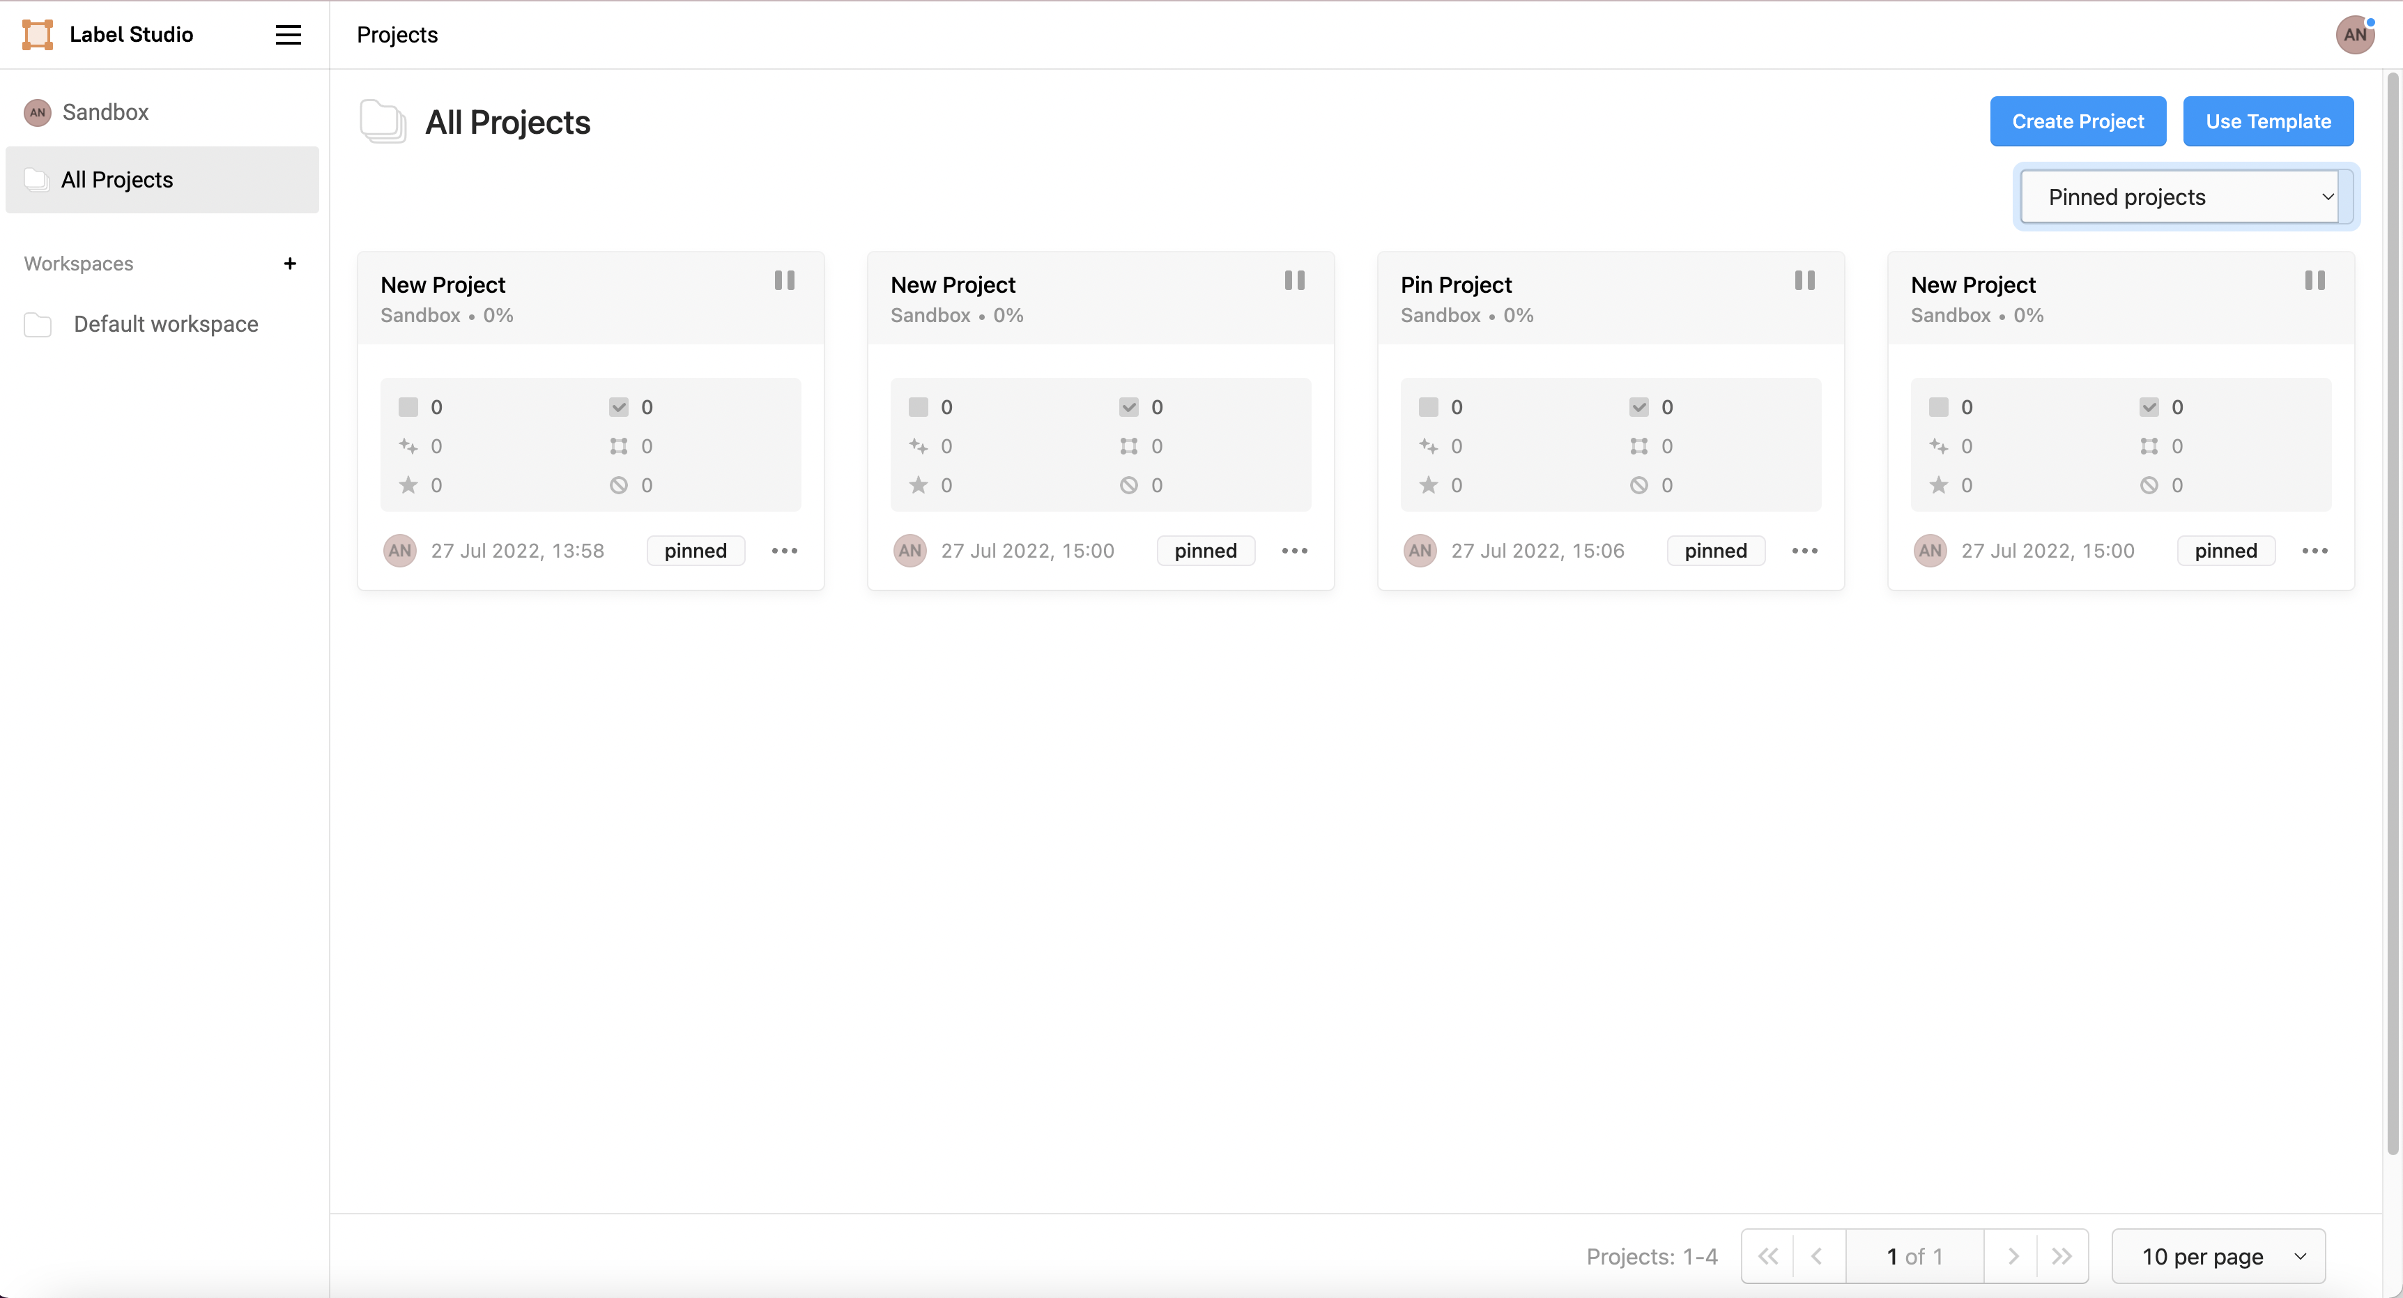
Task: Click pause toggle on the 13:58 project card
Action: pos(785,280)
